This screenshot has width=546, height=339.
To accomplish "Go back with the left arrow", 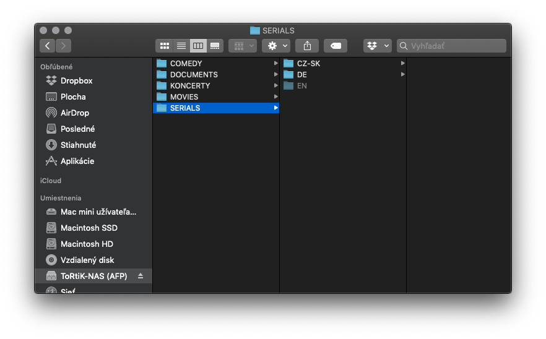I will click(47, 46).
